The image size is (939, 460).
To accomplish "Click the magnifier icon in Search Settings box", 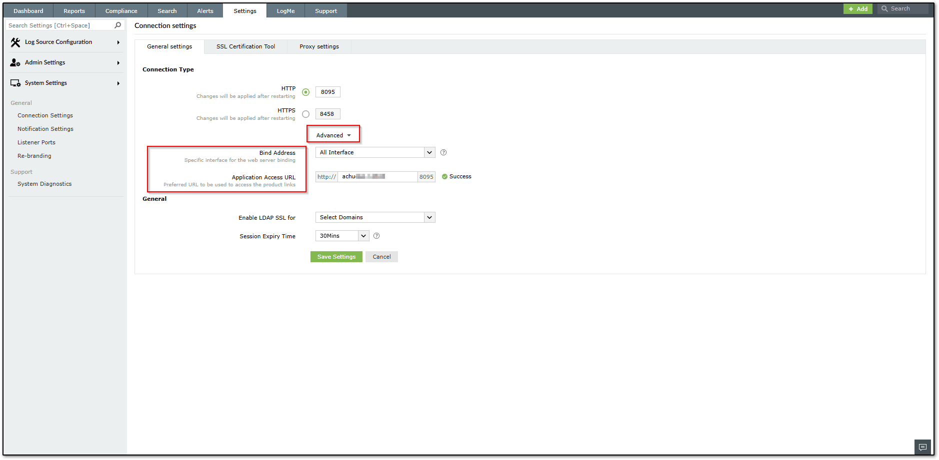I will click(118, 25).
